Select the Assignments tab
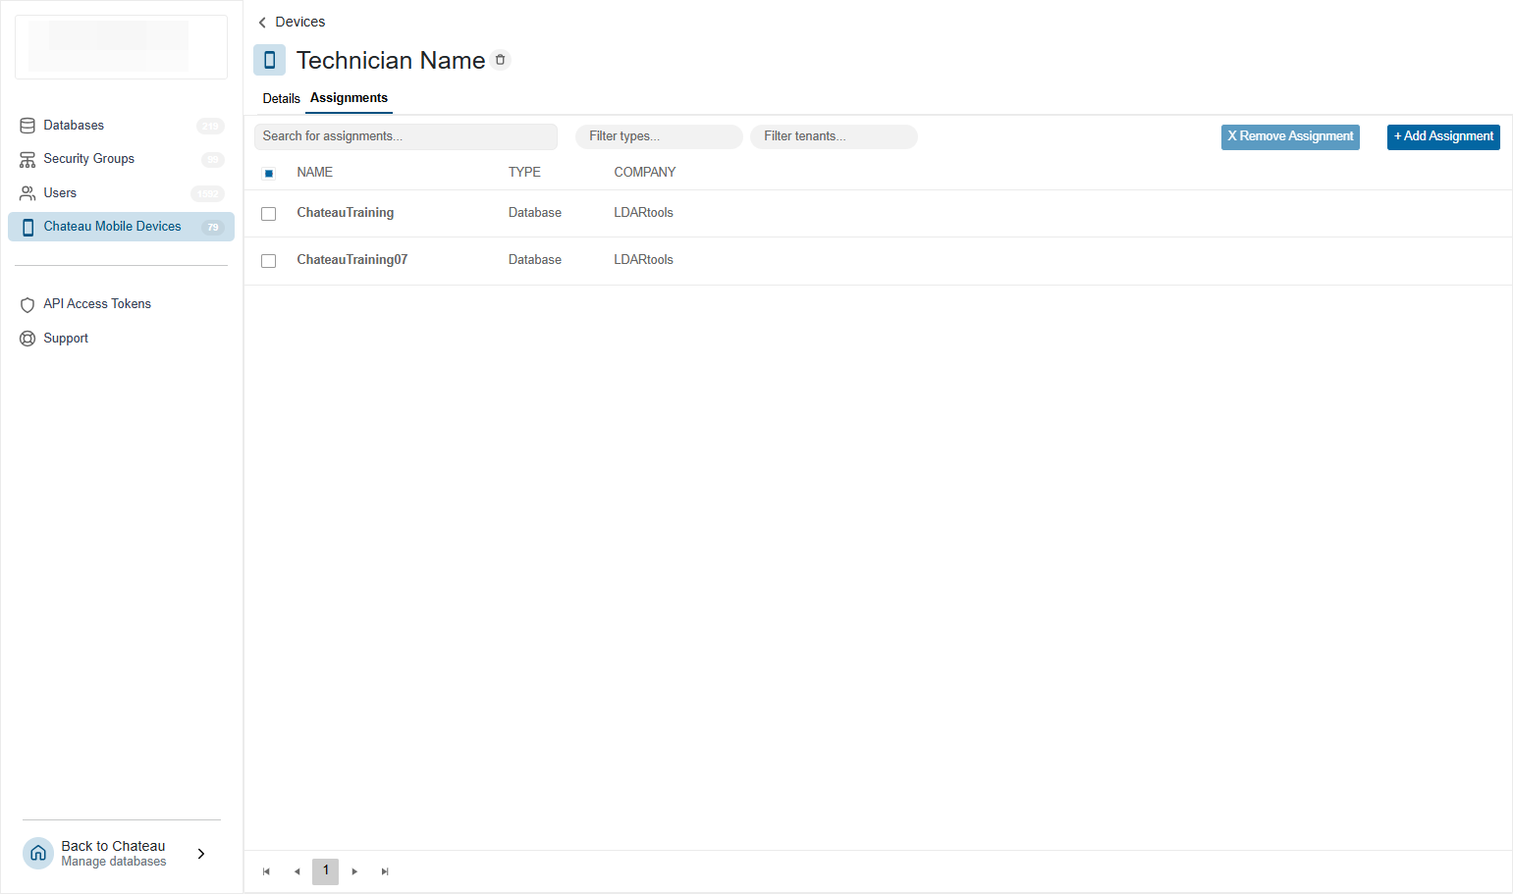 (x=349, y=98)
